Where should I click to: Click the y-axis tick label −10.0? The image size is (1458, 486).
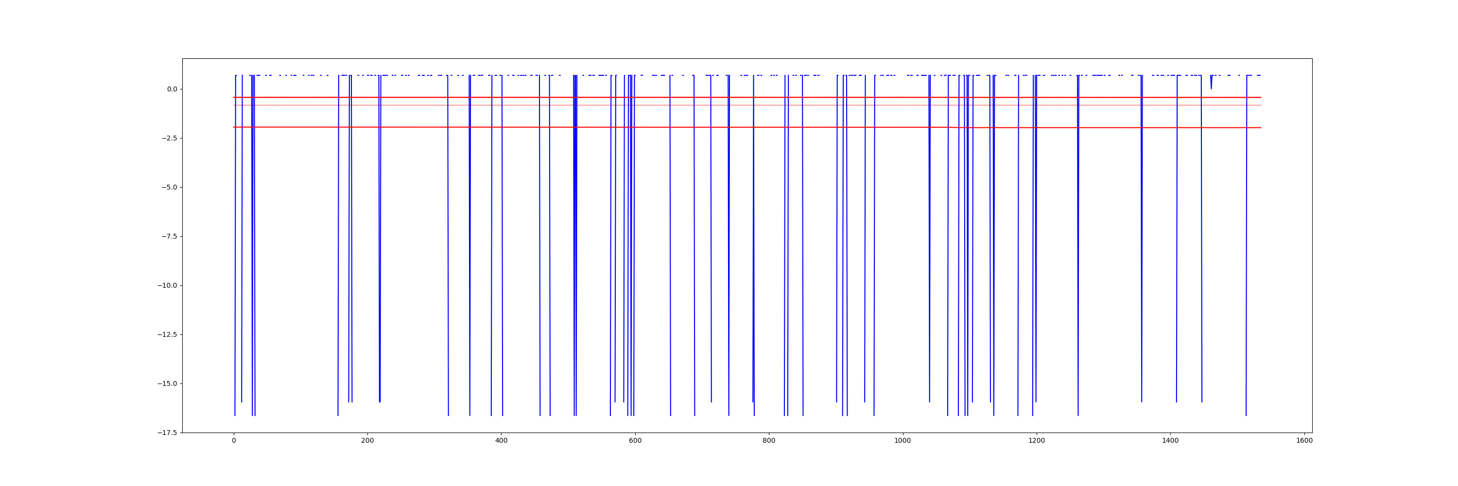click(168, 285)
